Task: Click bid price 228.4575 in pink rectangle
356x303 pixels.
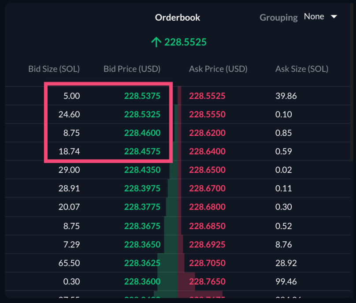Action: 142,151
